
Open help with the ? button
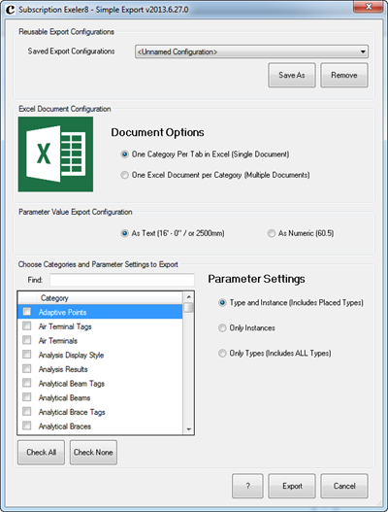(247, 486)
